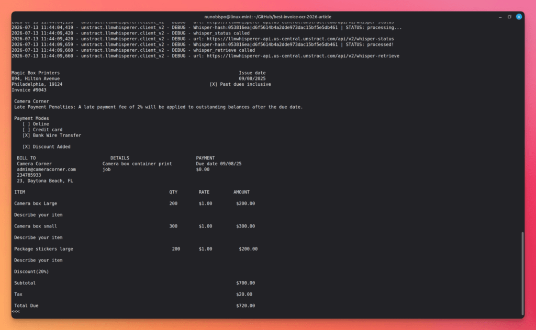Viewport: 536px width, 330px height.
Task: Click the $20.00 tax amount
Action: pos(244,294)
